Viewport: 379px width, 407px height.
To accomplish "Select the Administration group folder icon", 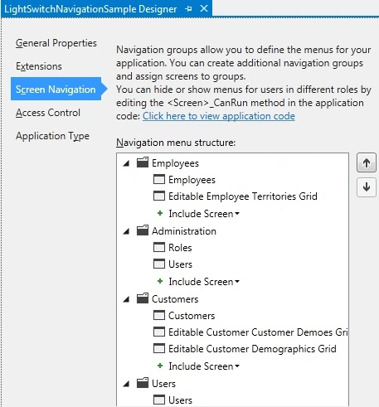I will pos(143,230).
